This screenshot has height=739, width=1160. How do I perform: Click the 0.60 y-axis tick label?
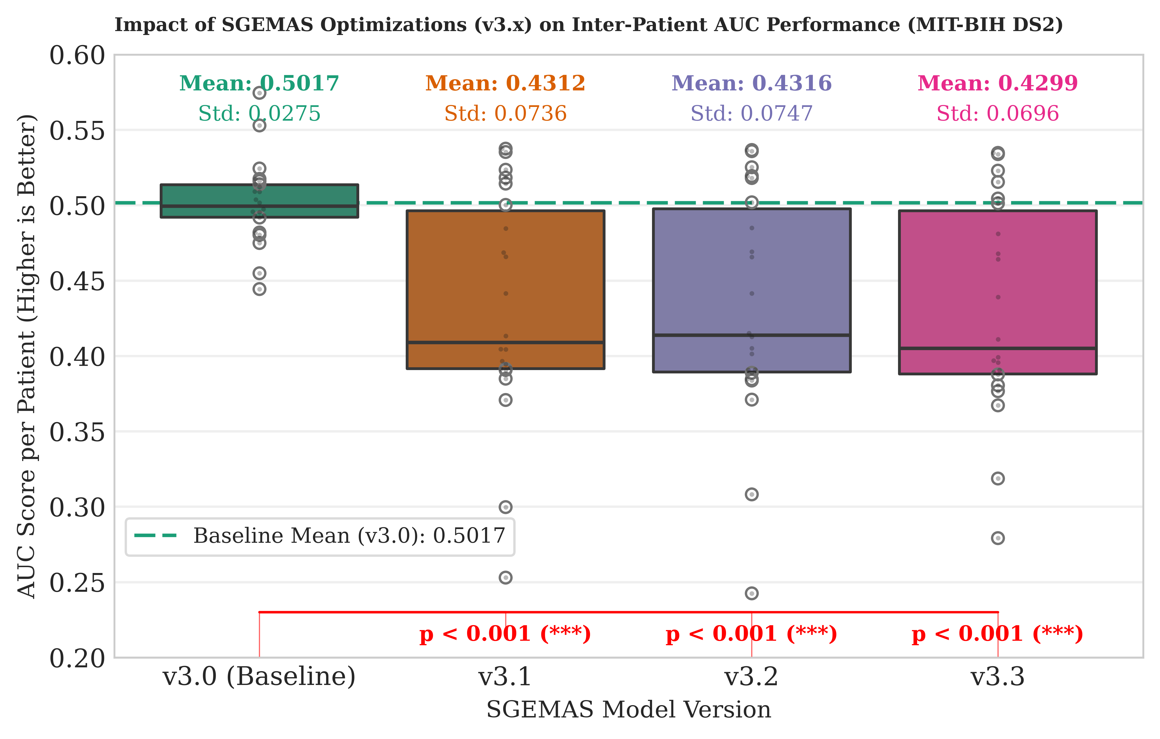pyautogui.click(x=77, y=56)
